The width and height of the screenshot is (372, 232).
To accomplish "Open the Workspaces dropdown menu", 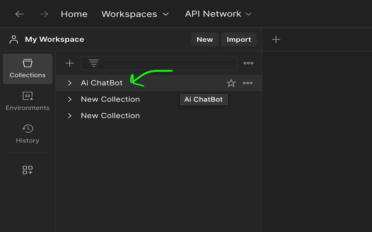I will (135, 14).
